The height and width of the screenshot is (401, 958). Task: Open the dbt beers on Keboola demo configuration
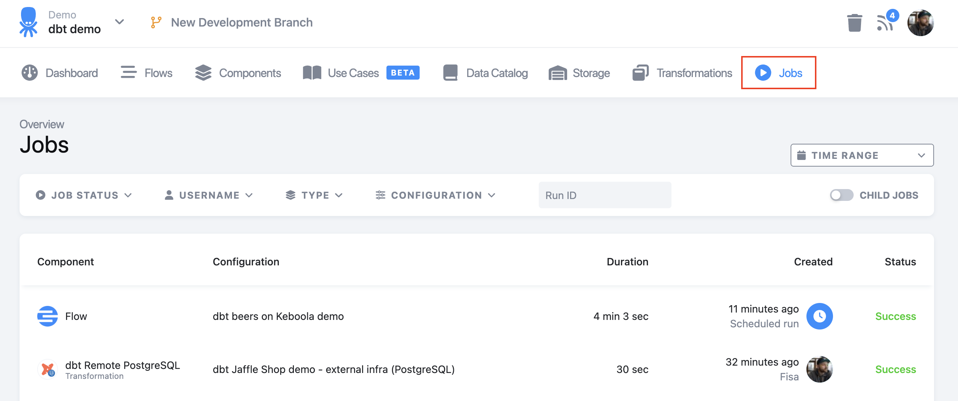[x=278, y=316]
